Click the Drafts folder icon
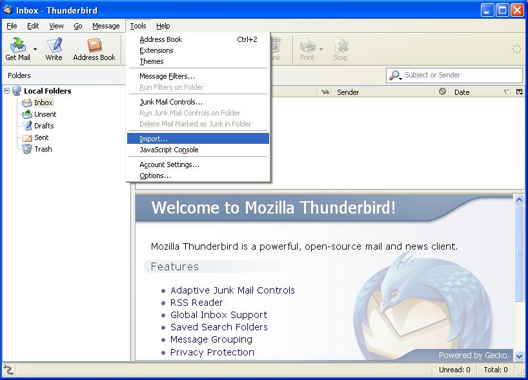Viewport: 528px width, 380px height. [27, 126]
